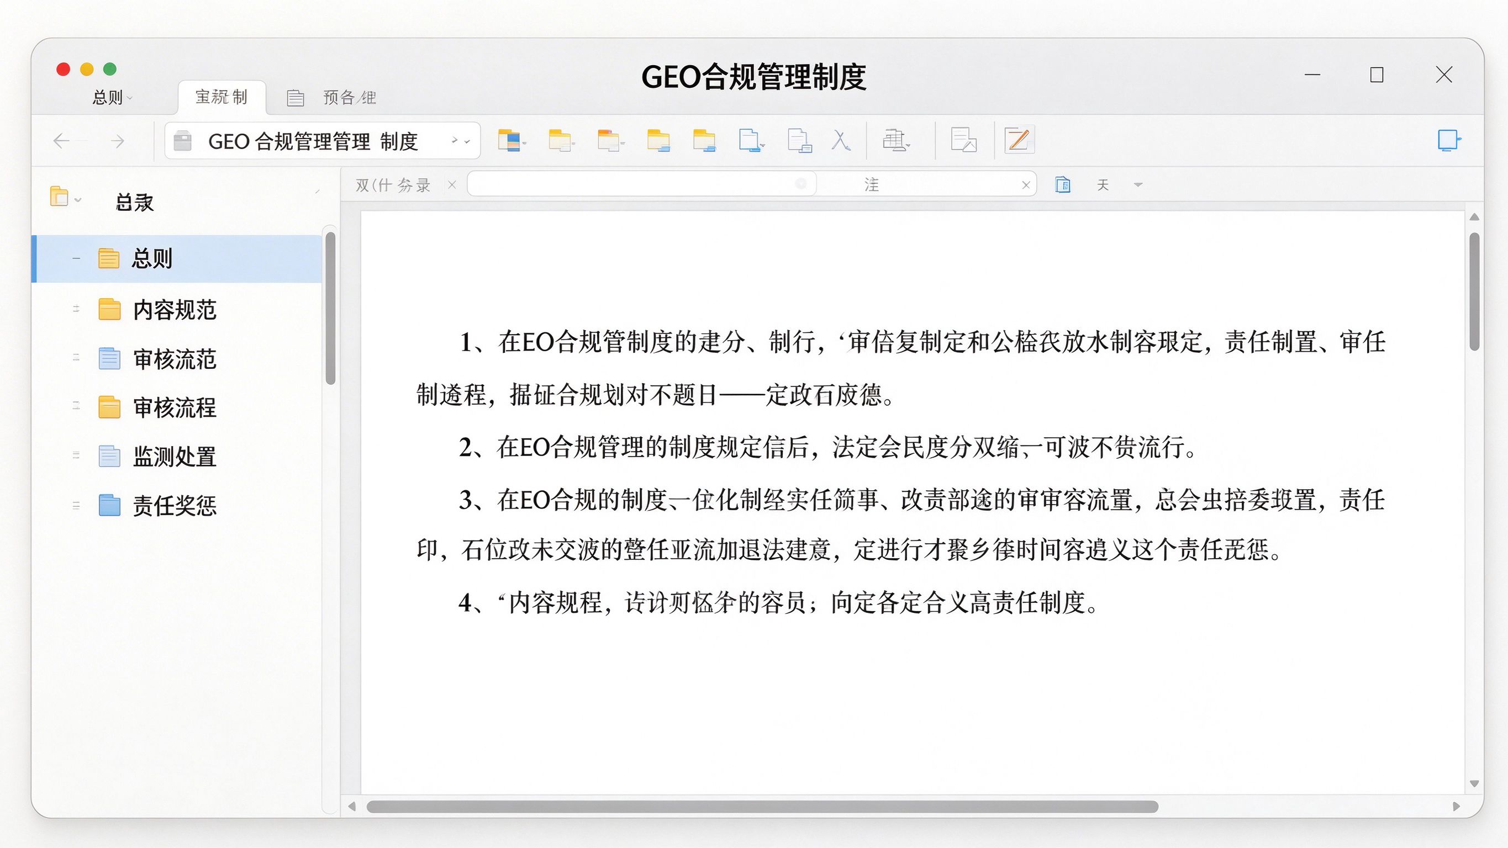Collapse the 总则 tree node
This screenshot has height=848, width=1508.
pos(76,258)
